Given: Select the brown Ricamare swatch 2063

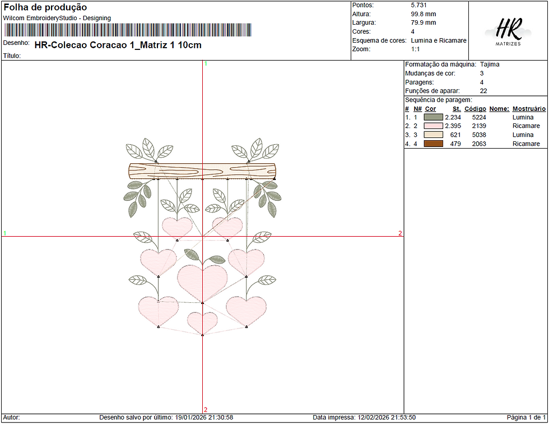Looking at the screenshot, I should 433,144.
